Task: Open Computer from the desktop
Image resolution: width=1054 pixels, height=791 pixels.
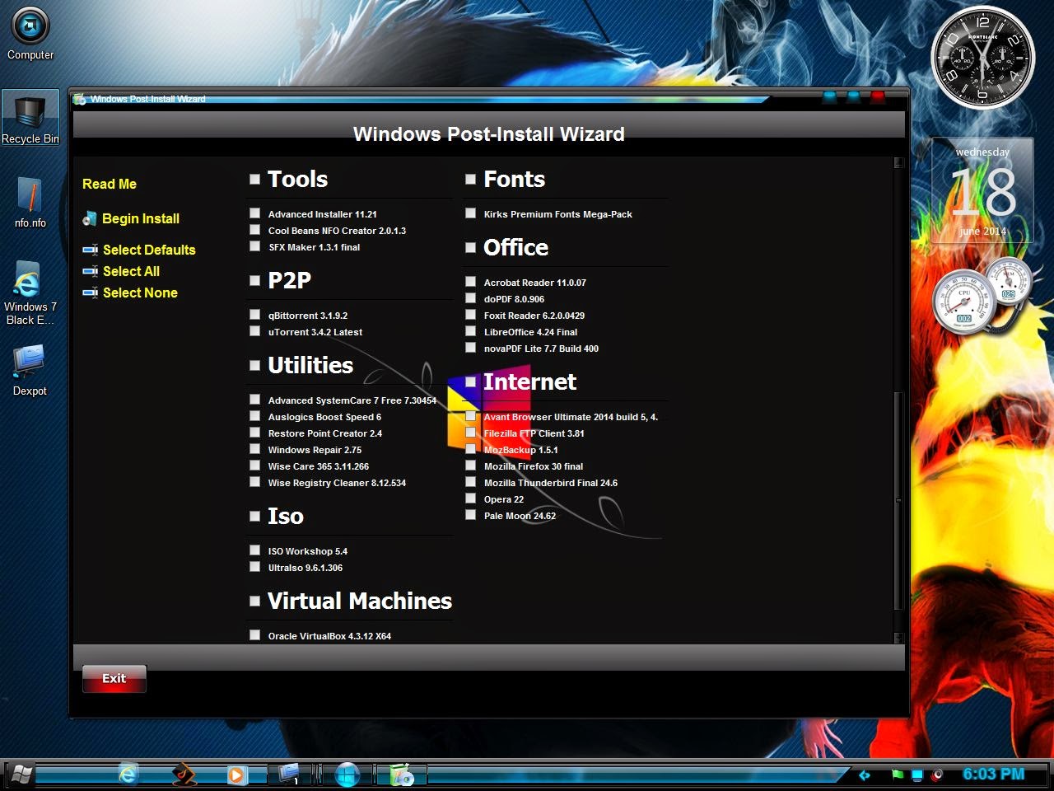Action: coord(30,29)
